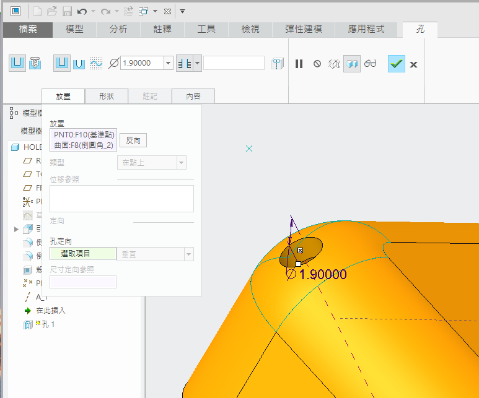
Task: Toggle the no-preview mode icon
Action: (x=317, y=64)
